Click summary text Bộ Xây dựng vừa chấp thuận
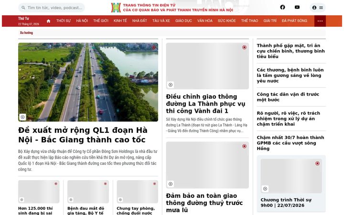344x215 pixels. pos(88,161)
